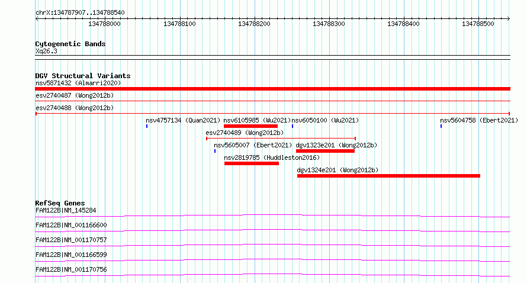The height and width of the screenshot is (283, 527).
Task: Click ruler position 134788500
Action: 478,24
